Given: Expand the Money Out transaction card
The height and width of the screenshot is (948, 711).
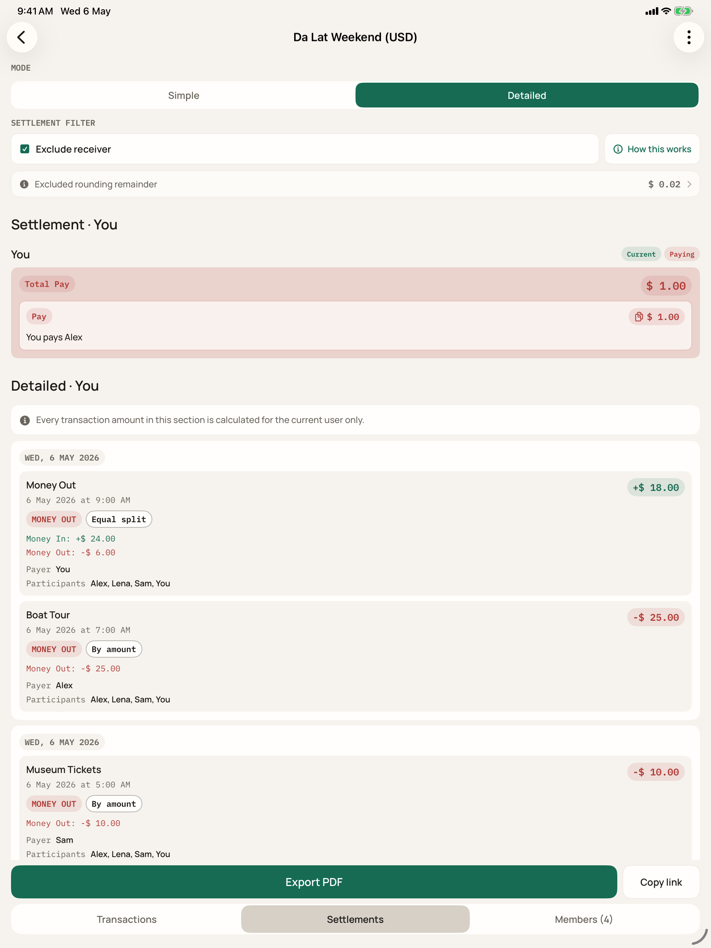Looking at the screenshot, I should 355,533.
